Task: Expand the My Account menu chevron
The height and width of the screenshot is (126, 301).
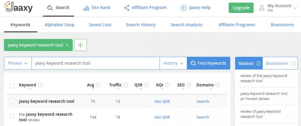Action: coord(295,8)
